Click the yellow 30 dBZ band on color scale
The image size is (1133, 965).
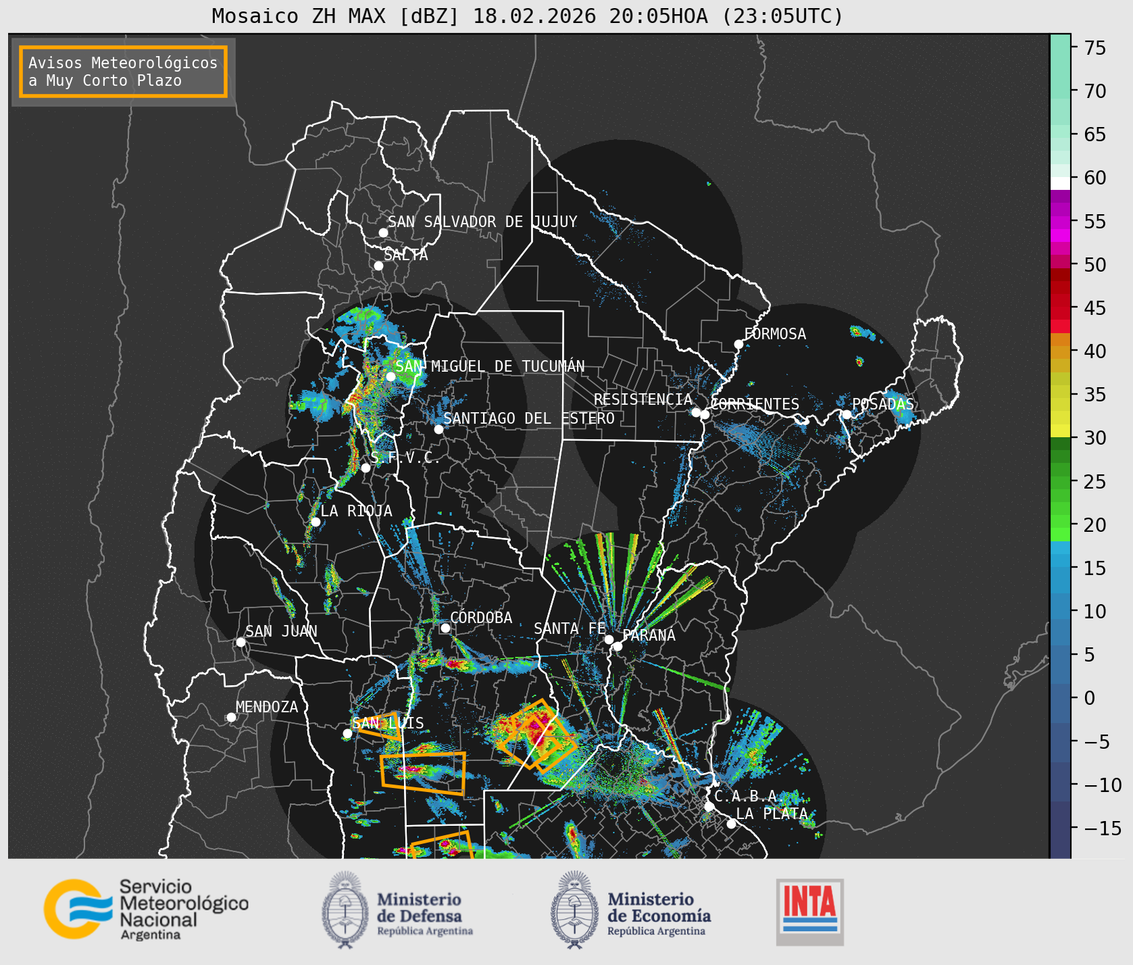click(x=1060, y=430)
